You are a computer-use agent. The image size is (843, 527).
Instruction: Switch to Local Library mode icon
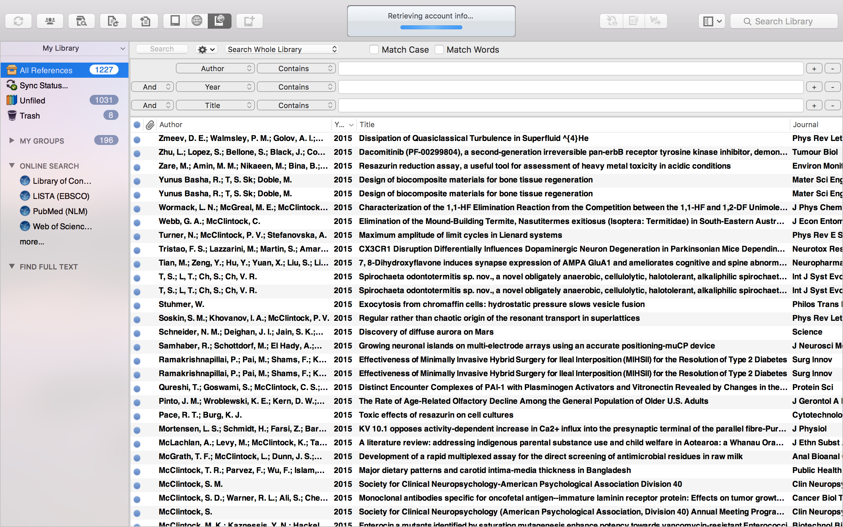(175, 21)
